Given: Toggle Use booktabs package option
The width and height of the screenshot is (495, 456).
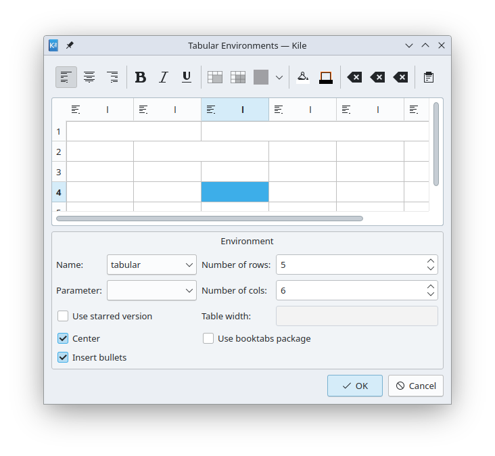Looking at the screenshot, I should [x=208, y=338].
